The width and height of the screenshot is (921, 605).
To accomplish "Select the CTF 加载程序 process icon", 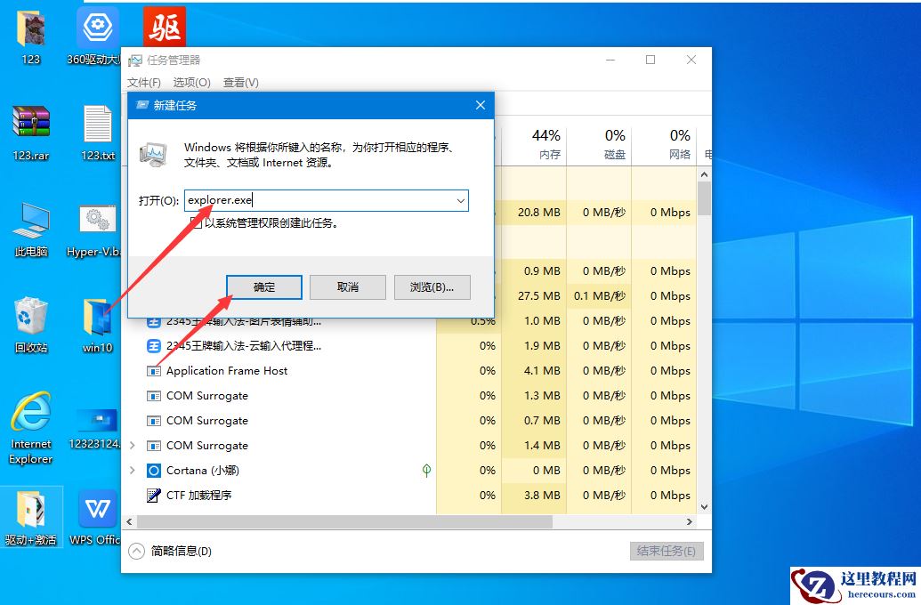I will coord(154,496).
